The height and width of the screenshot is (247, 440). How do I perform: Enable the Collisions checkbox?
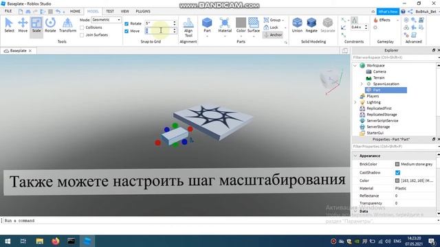82,27
